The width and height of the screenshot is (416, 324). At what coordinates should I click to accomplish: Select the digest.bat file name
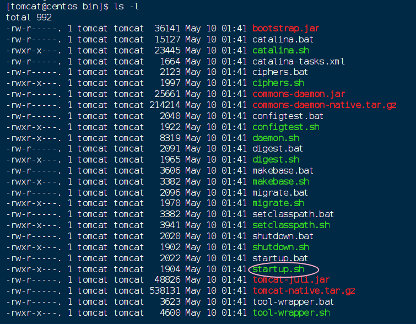(x=278, y=149)
